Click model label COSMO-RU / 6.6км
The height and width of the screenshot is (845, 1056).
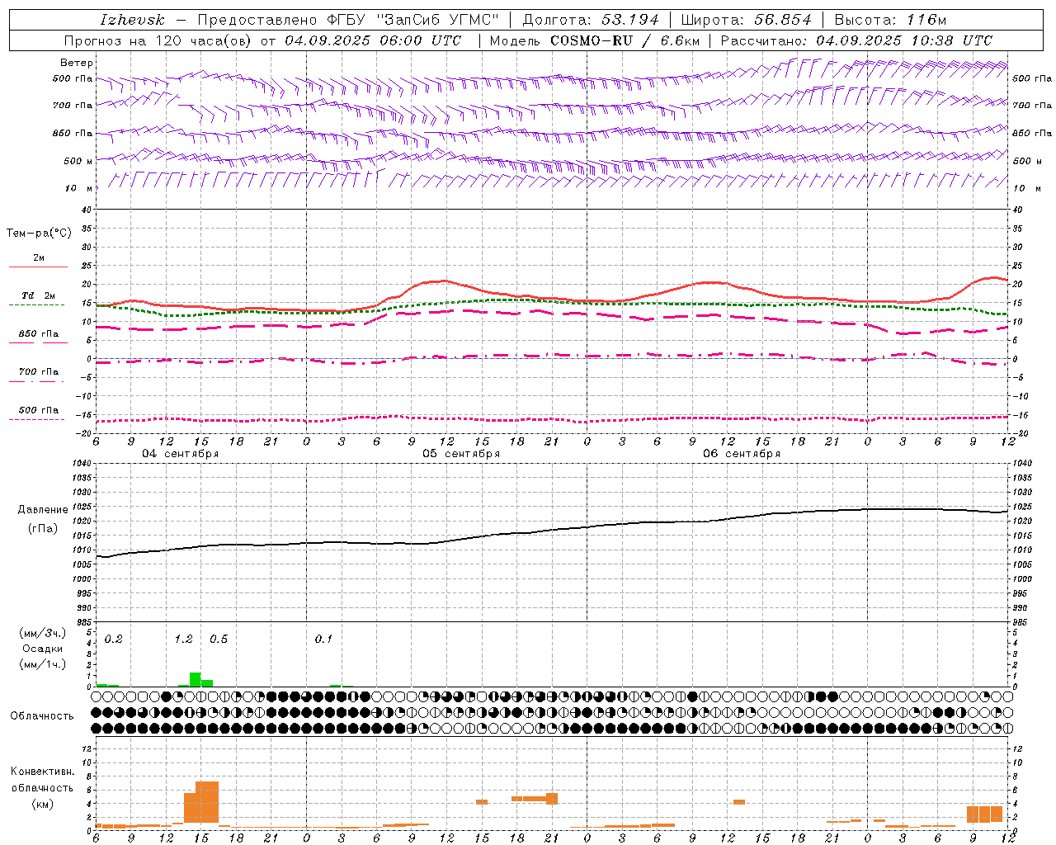[625, 40]
